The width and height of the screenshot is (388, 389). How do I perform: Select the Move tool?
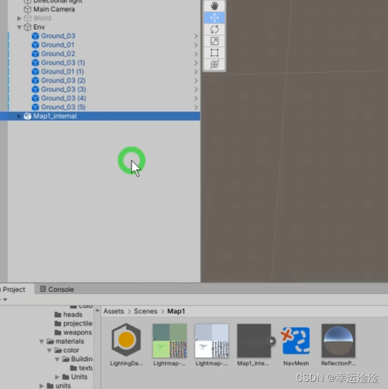click(x=214, y=17)
